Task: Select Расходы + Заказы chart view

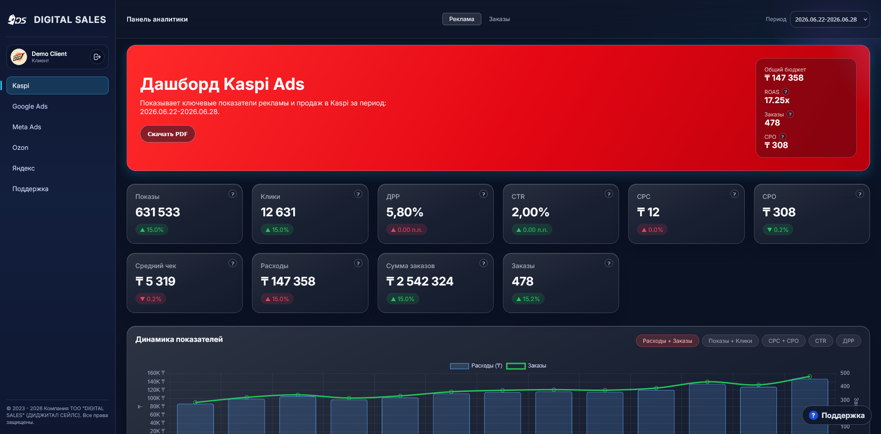Action: pos(667,341)
